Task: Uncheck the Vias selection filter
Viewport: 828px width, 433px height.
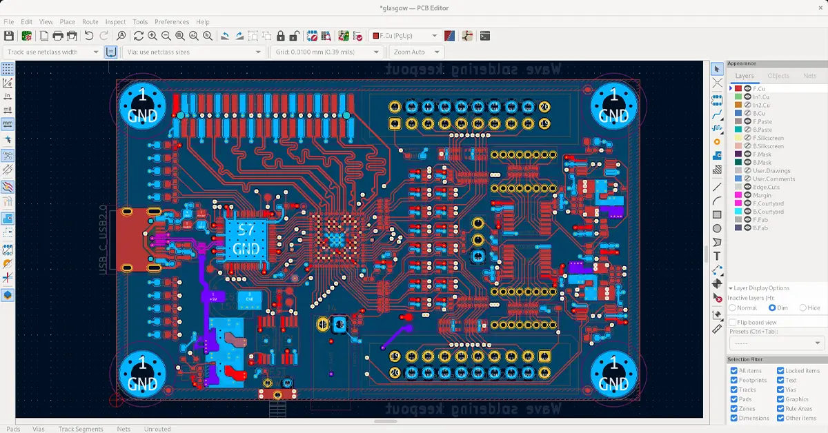Action: 780,390
